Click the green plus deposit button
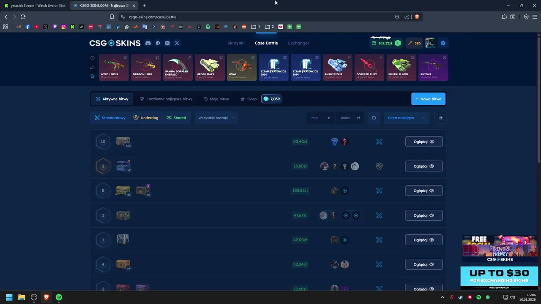The image size is (541, 304). (398, 43)
